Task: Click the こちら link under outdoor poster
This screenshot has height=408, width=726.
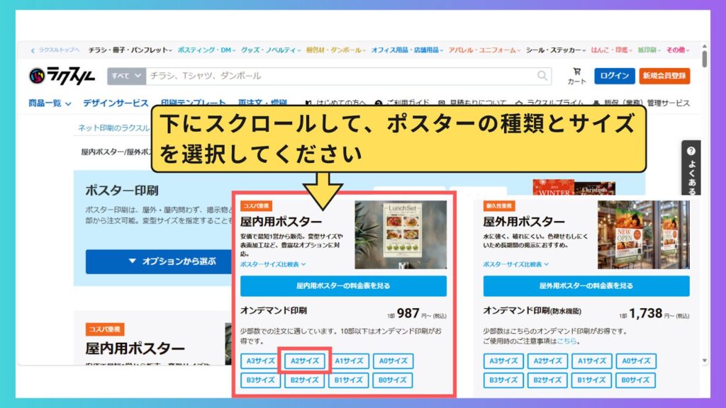Action: pyautogui.click(x=566, y=341)
